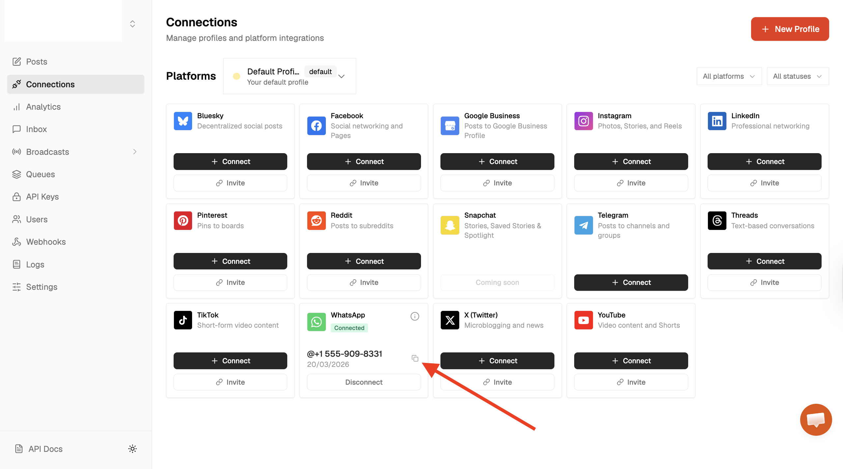Click the New Profile button
The image size is (843, 469).
point(790,29)
